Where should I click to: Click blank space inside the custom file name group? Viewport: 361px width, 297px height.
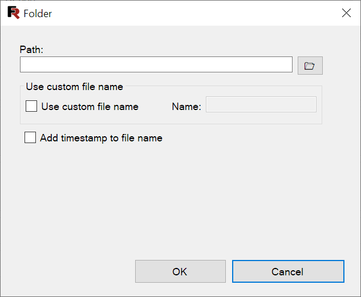[161, 118]
